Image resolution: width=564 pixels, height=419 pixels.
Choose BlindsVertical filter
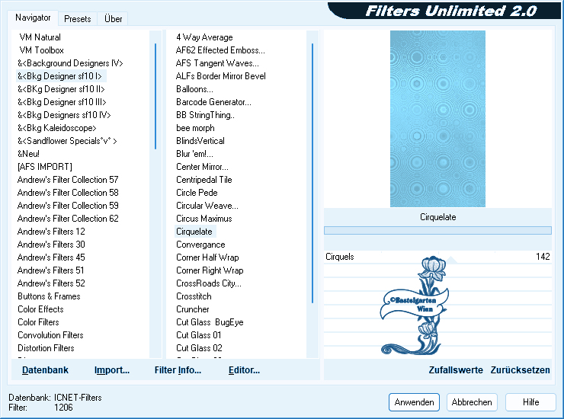point(200,141)
